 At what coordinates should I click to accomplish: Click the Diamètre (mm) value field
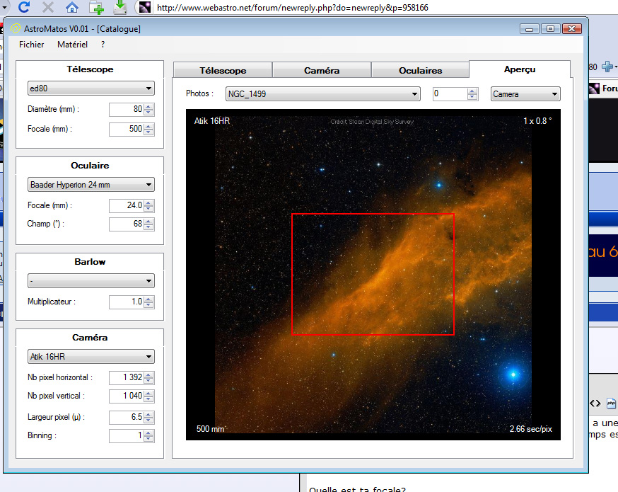pyautogui.click(x=126, y=109)
